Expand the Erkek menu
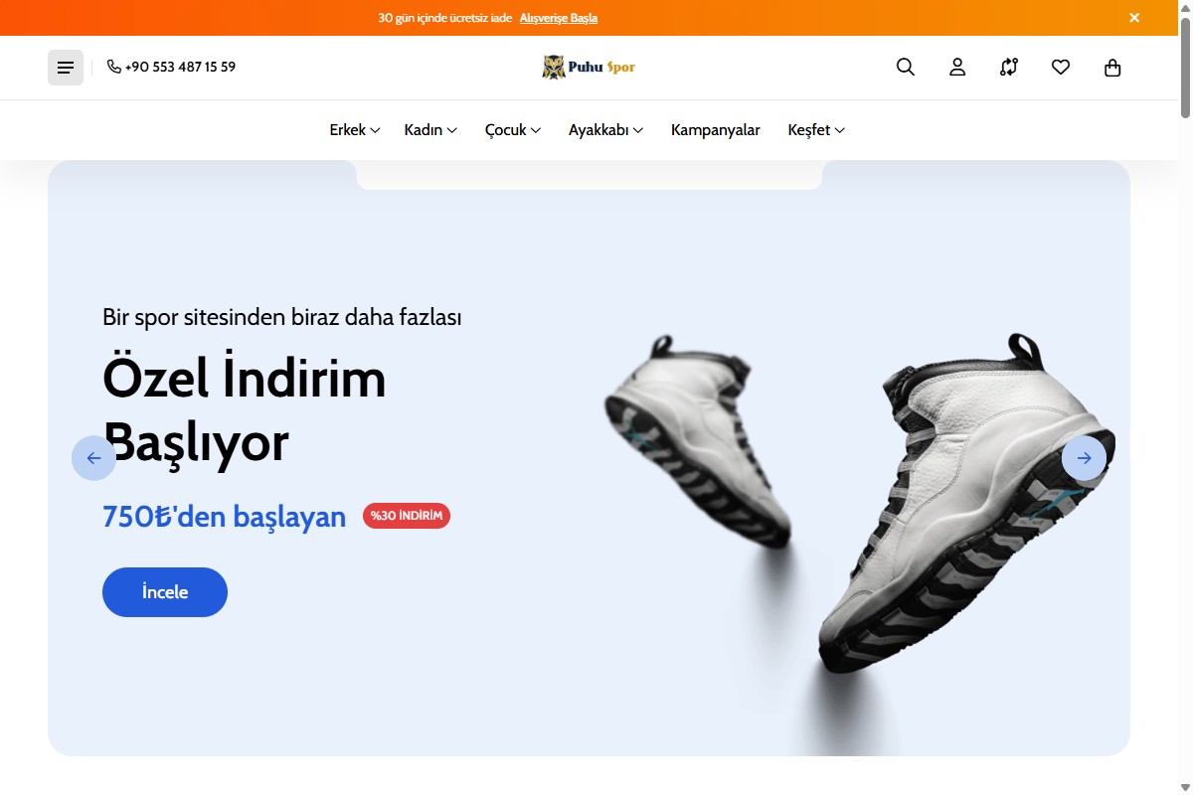The height and width of the screenshot is (795, 1193). [x=355, y=130]
